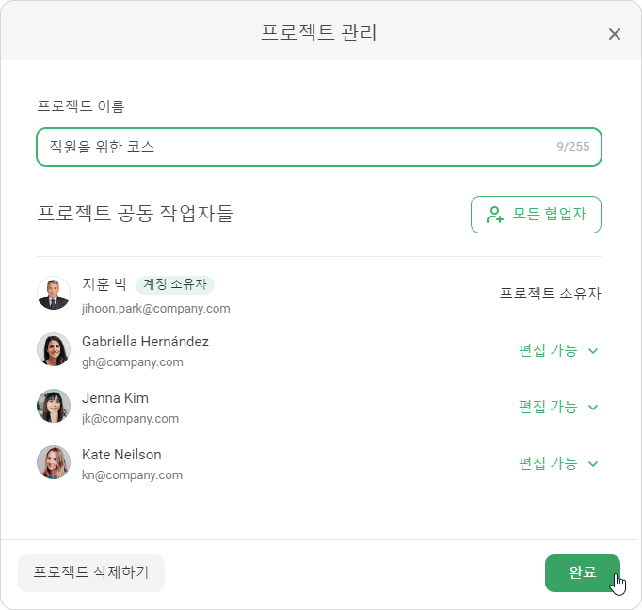Open Jenna Kim's permission chevron

pyautogui.click(x=593, y=407)
